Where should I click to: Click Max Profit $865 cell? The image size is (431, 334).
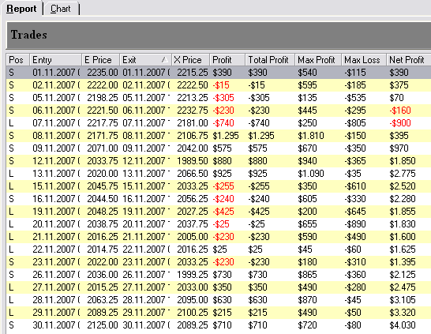307,275
